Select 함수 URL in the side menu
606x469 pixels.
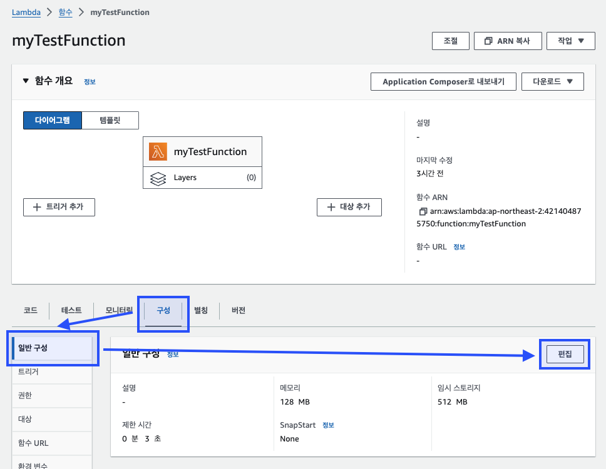(x=52, y=443)
